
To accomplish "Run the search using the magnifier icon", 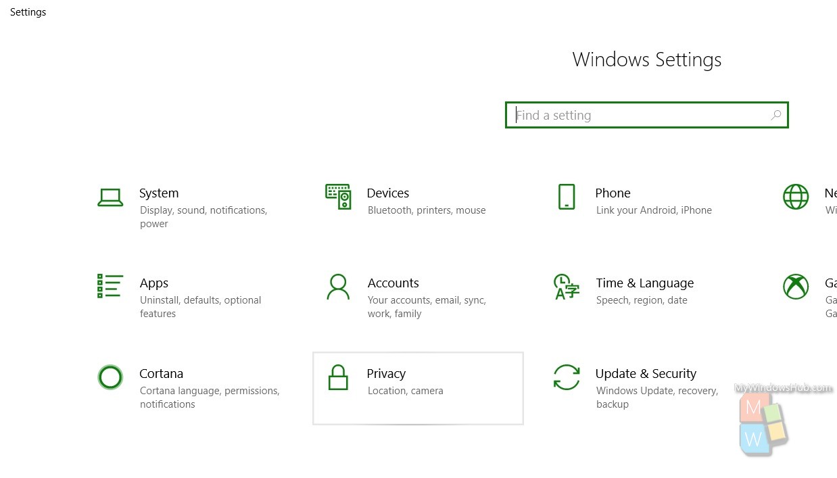I will click(x=776, y=115).
